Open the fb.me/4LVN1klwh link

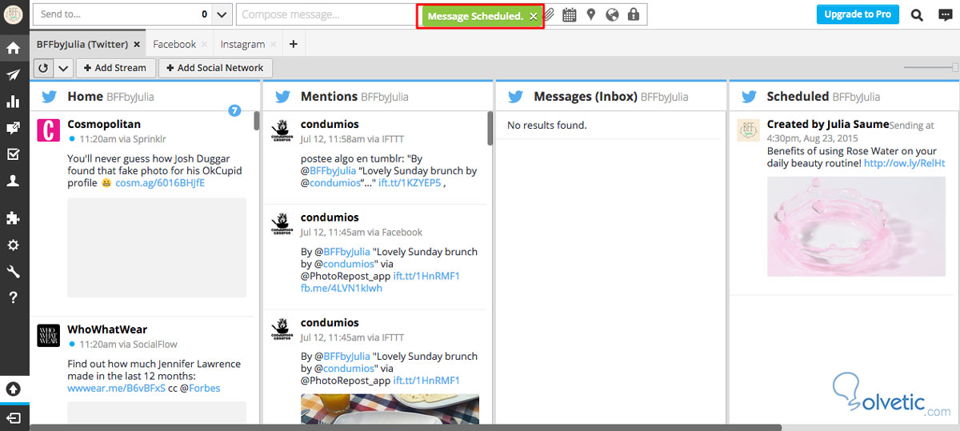point(342,289)
